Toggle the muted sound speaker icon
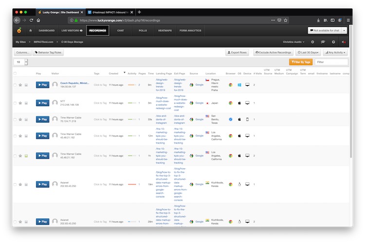365x243 pixels. (x=344, y=42)
